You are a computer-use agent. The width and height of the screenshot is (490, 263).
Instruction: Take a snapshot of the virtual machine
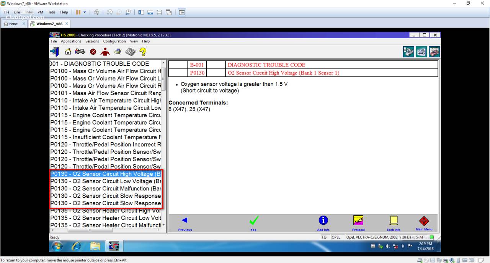110,12
